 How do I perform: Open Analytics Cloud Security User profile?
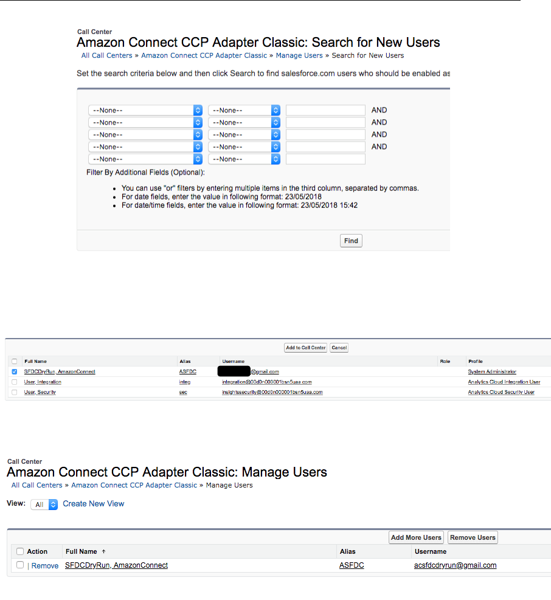(501, 392)
